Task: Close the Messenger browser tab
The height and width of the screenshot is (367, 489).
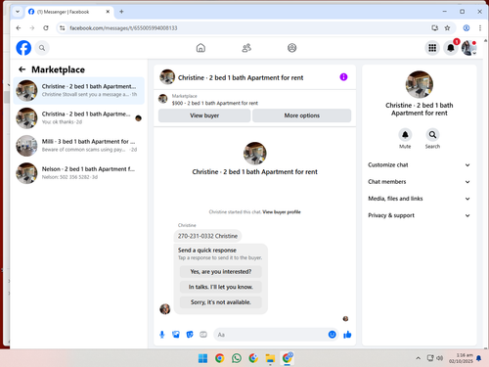Action: 108,12
